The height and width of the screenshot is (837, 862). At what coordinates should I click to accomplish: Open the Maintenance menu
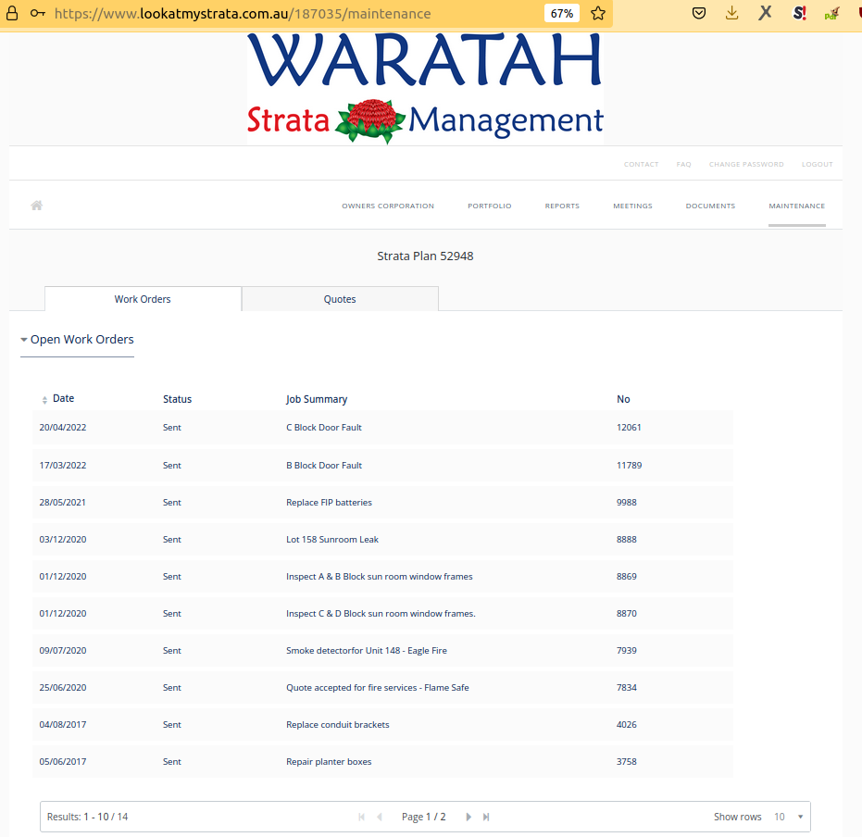[796, 206]
